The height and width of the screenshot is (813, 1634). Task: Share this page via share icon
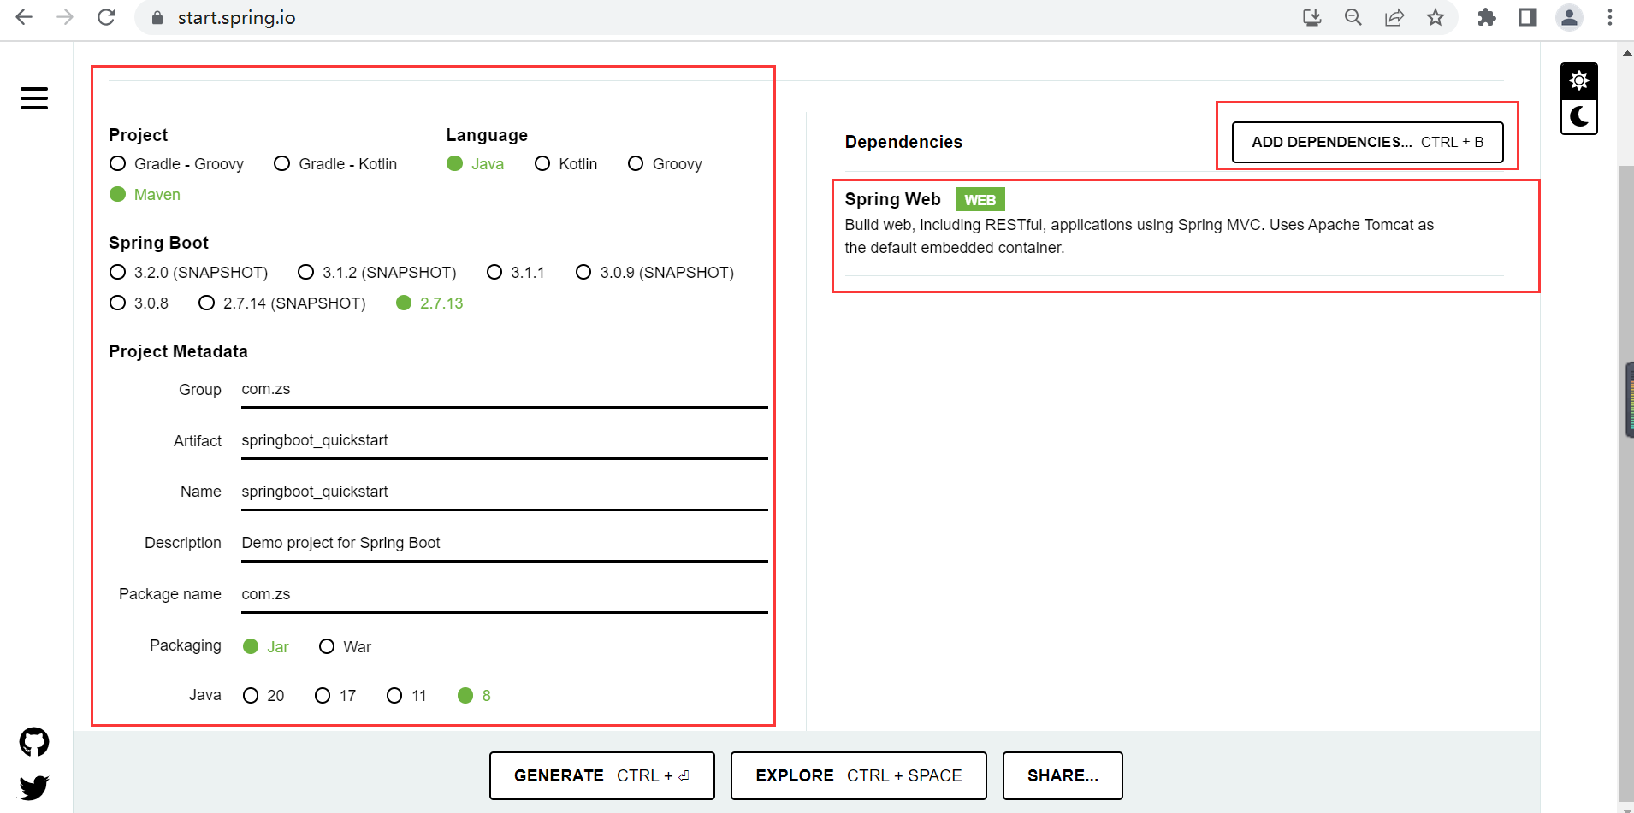point(1394,17)
